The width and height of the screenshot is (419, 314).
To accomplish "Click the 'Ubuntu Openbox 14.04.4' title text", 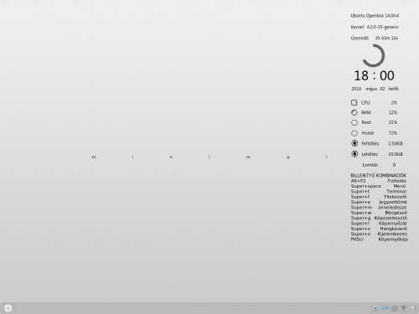I will [x=375, y=16].
